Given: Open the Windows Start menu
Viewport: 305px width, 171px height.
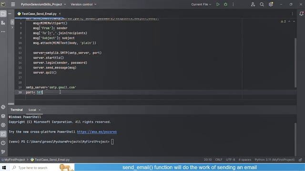Looking at the screenshot, I should pyautogui.click(x=4, y=168).
